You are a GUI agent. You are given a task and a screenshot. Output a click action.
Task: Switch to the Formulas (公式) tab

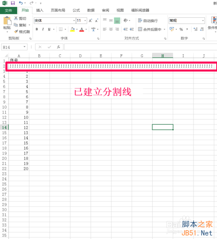coord(76,10)
